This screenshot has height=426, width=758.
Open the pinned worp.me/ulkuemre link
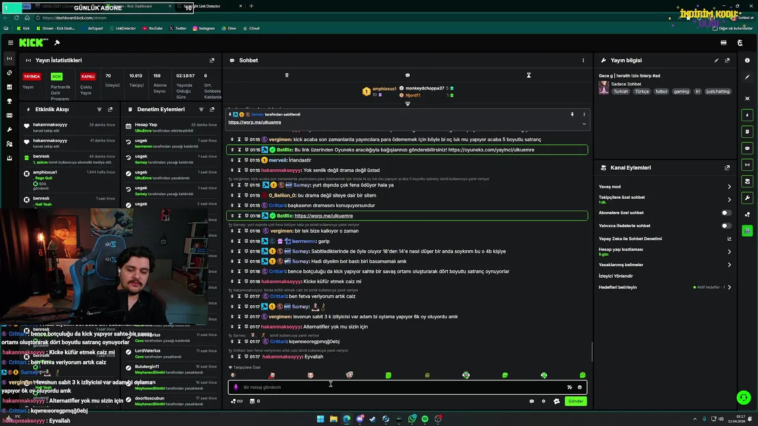255,122
